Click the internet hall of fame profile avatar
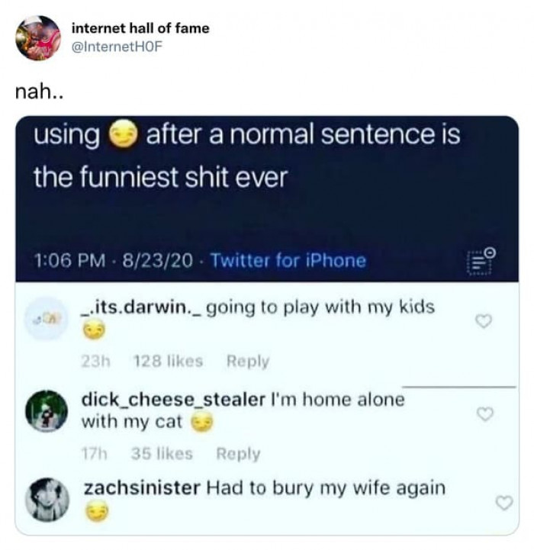 pyautogui.click(x=38, y=38)
